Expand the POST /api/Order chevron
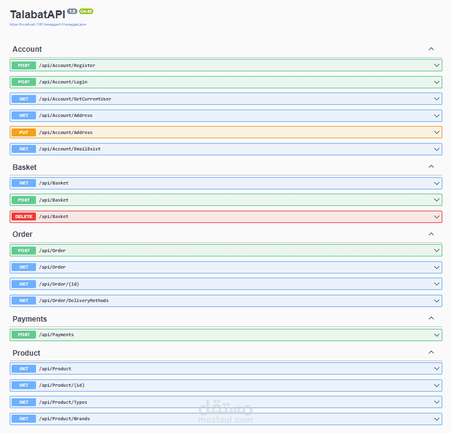 coord(437,250)
